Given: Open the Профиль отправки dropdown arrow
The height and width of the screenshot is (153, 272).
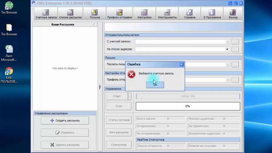Looking at the screenshot, I should (x=227, y=80).
